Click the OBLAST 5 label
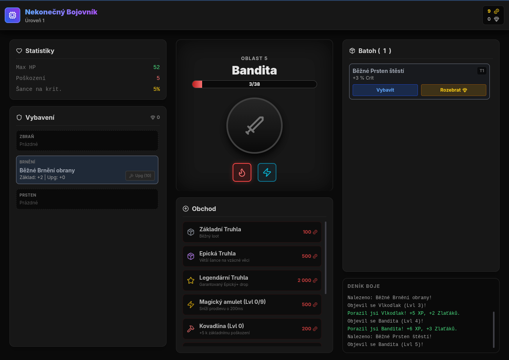509x360 pixels. point(254,59)
